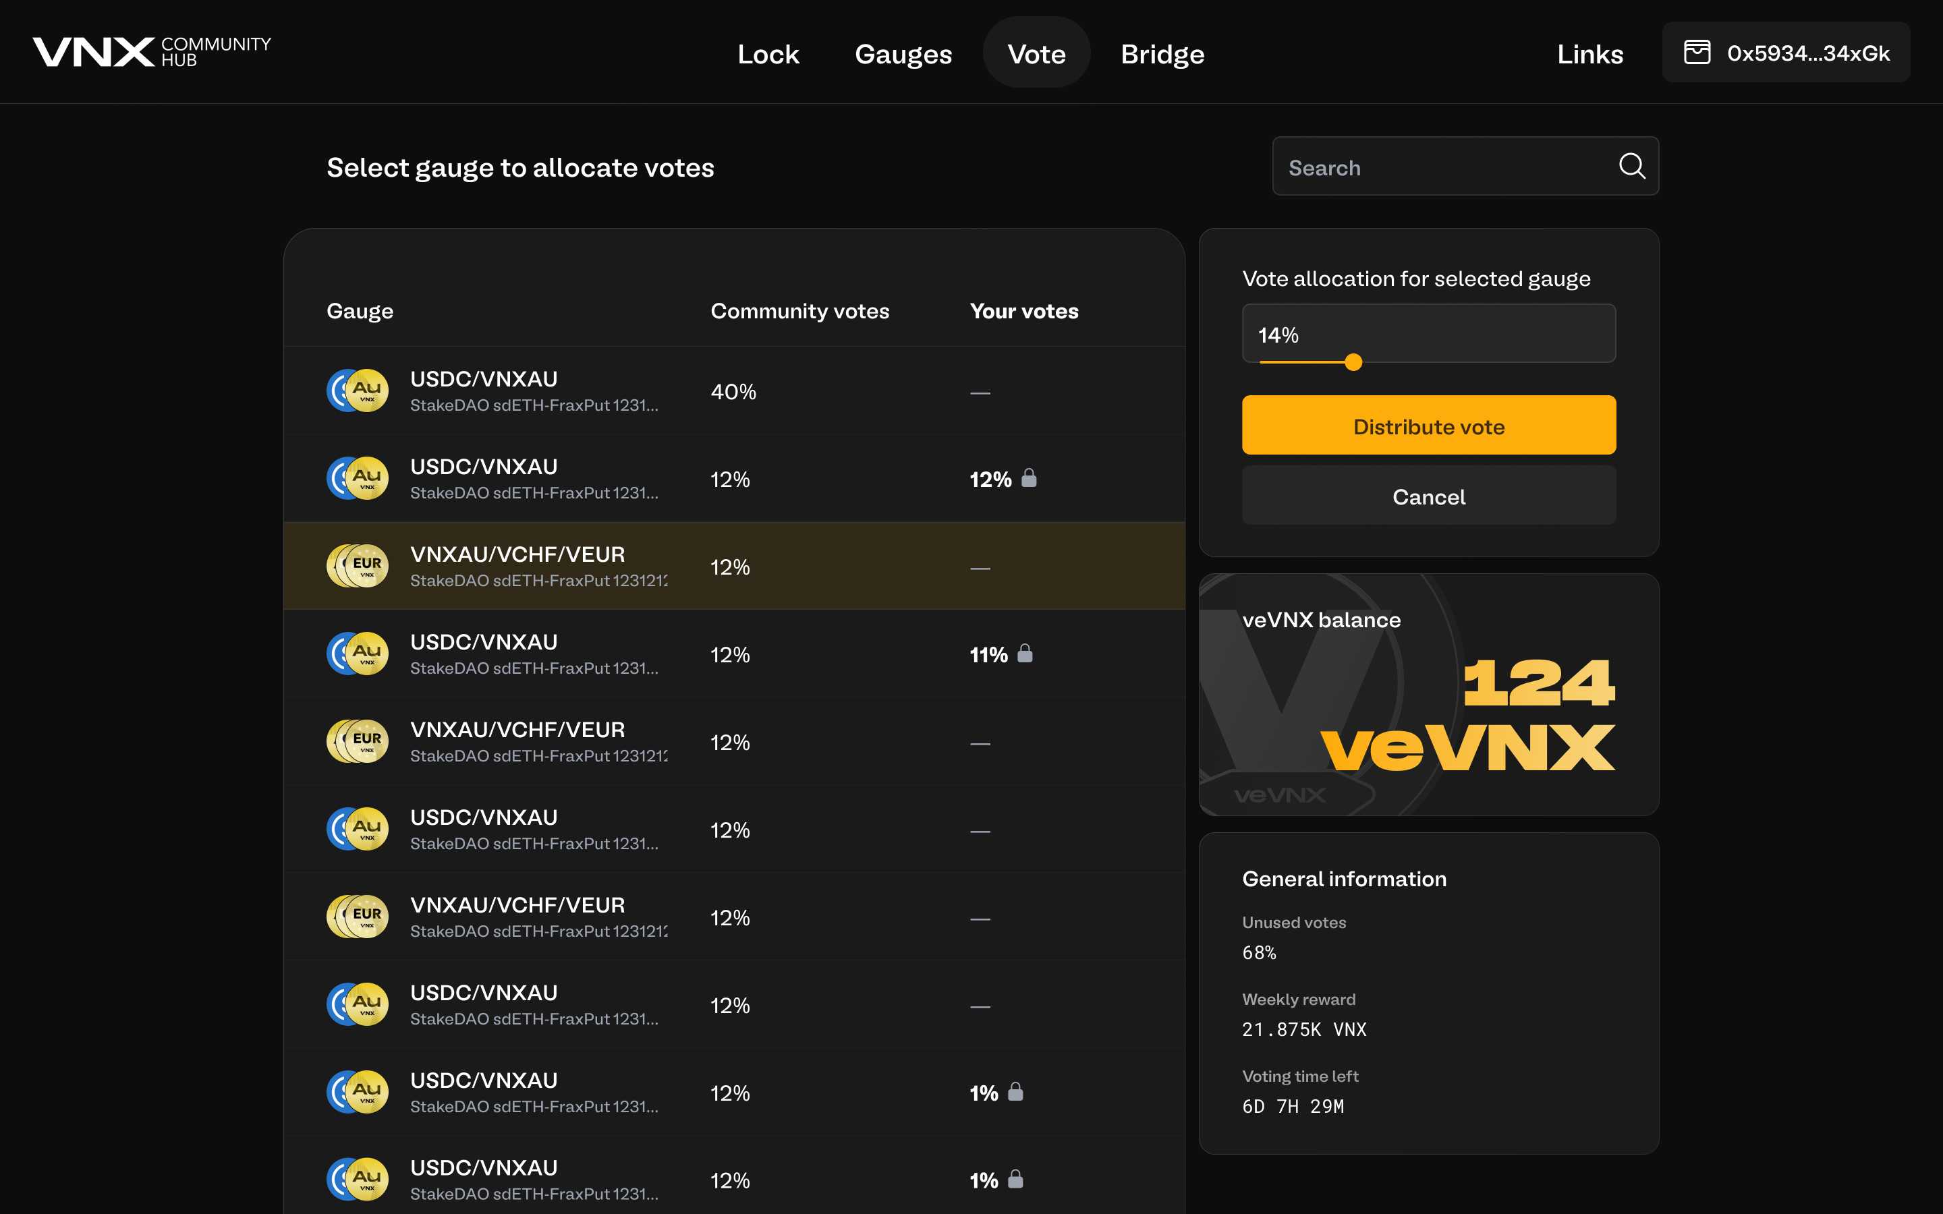Sort by the Your votes column header

pyautogui.click(x=1023, y=311)
